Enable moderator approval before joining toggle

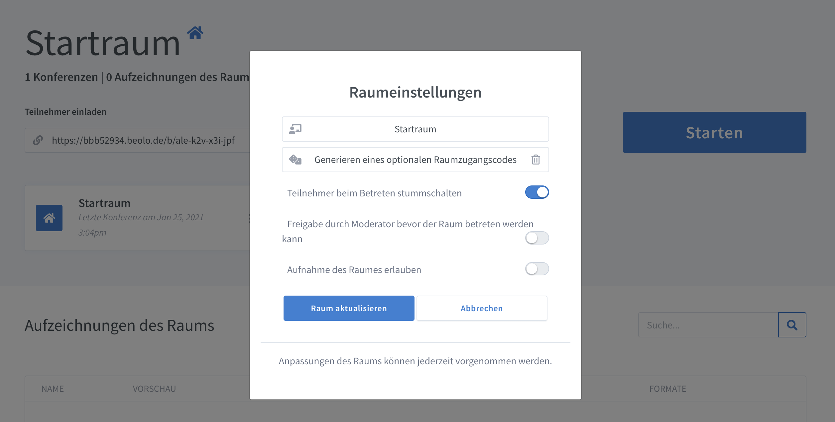point(537,238)
